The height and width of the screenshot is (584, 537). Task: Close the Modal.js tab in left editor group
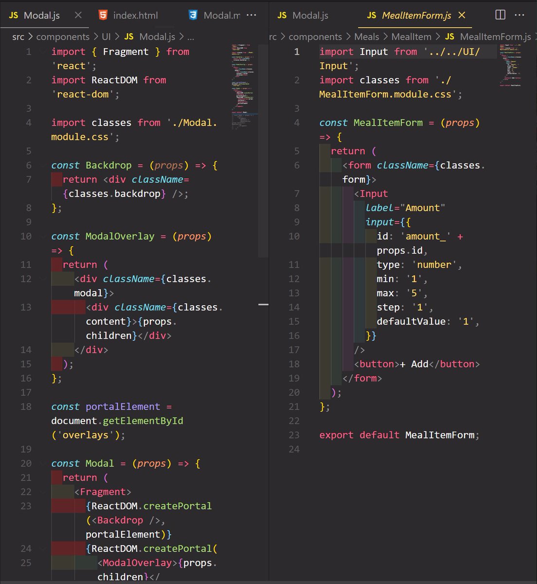pyautogui.click(x=78, y=15)
